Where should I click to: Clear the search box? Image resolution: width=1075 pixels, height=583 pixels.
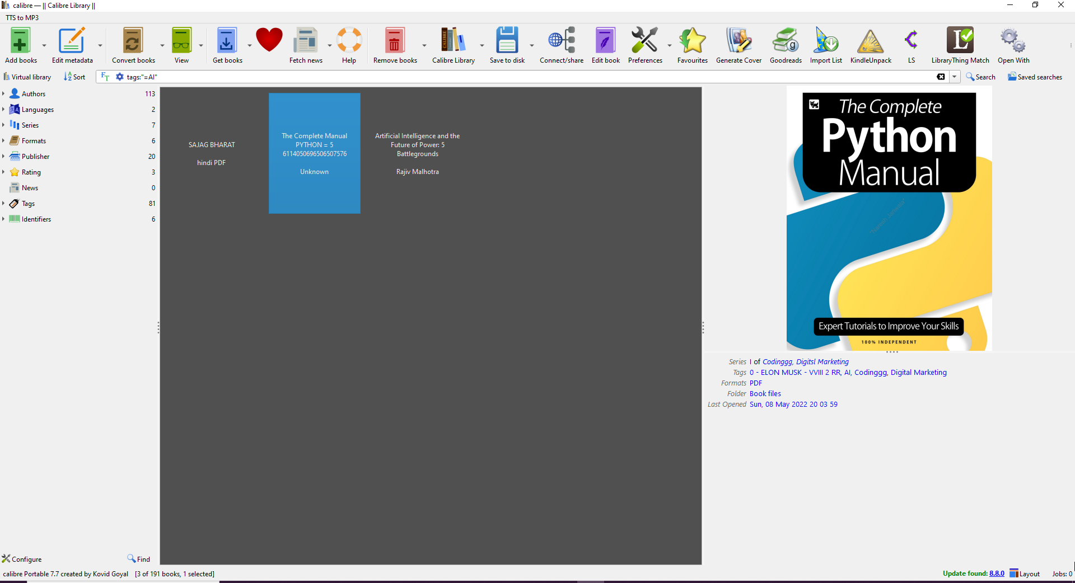pos(941,77)
